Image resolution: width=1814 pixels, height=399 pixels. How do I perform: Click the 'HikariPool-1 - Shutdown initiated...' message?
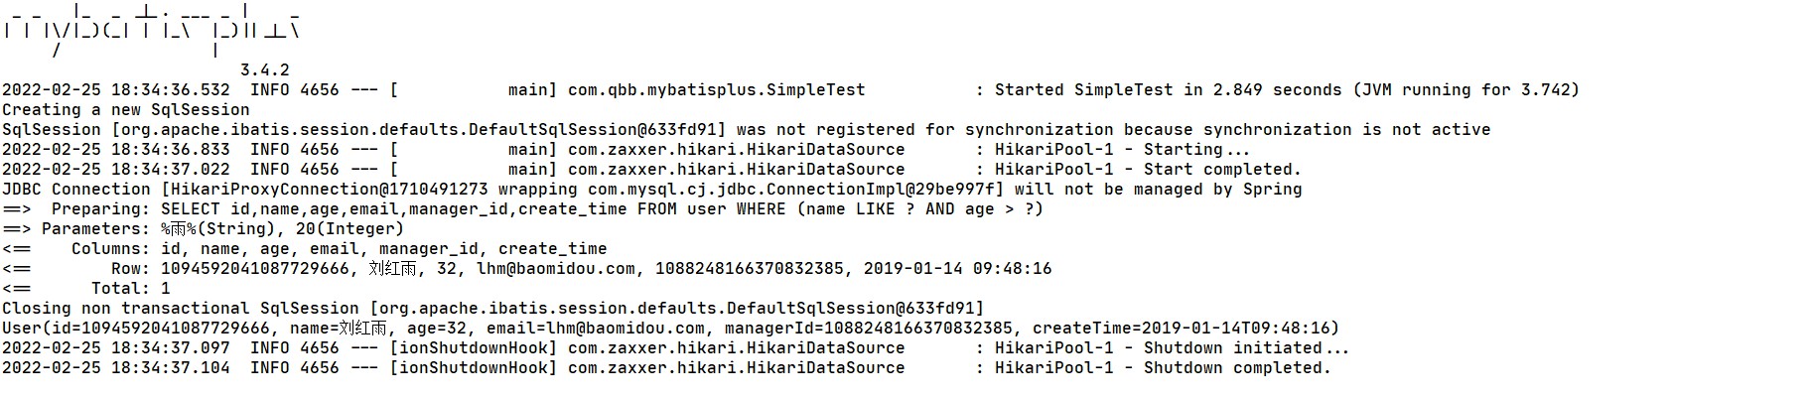tap(1172, 348)
